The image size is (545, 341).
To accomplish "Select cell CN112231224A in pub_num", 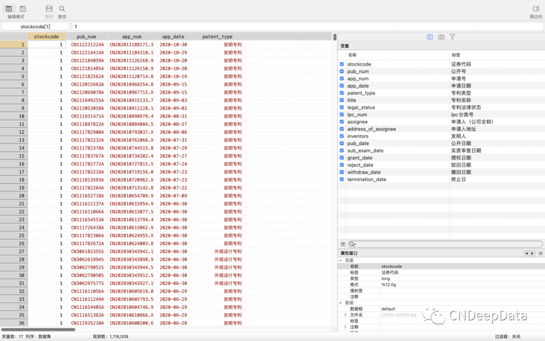I will (87, 44).
